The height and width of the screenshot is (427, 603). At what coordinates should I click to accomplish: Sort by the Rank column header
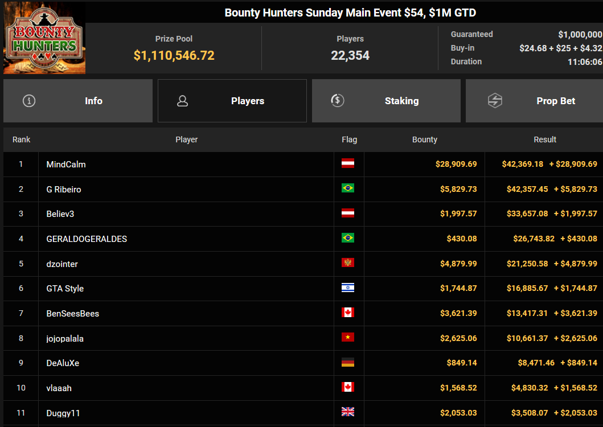pyautogui.click(x=21, y=139)
